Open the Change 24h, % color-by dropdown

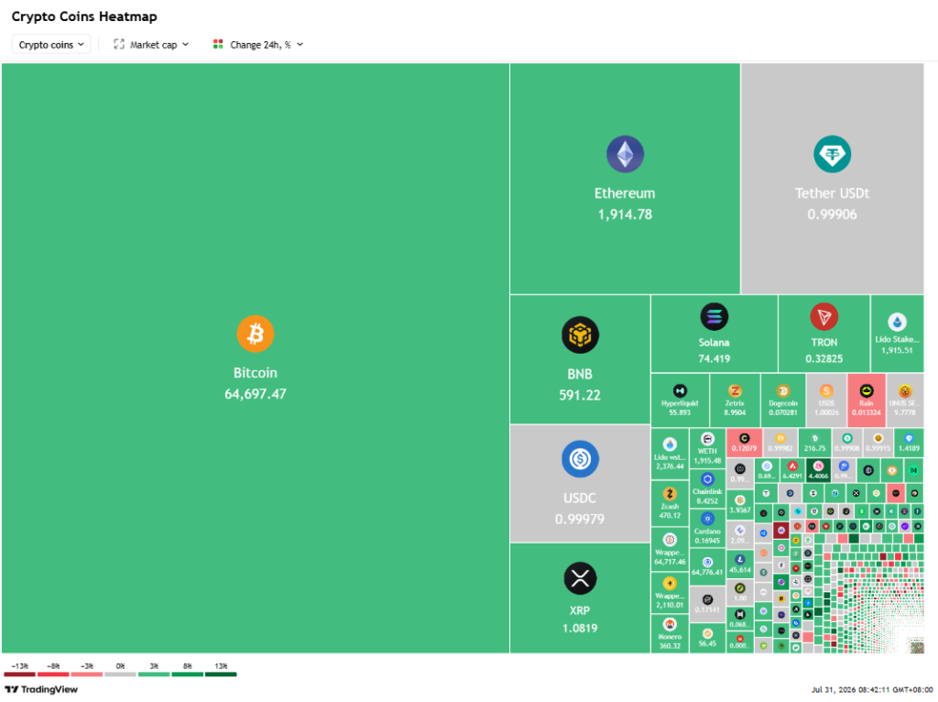(258, 44)
